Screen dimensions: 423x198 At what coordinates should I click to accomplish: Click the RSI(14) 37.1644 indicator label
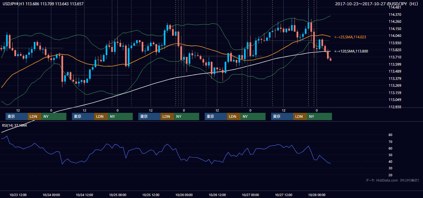coord(15,125)
